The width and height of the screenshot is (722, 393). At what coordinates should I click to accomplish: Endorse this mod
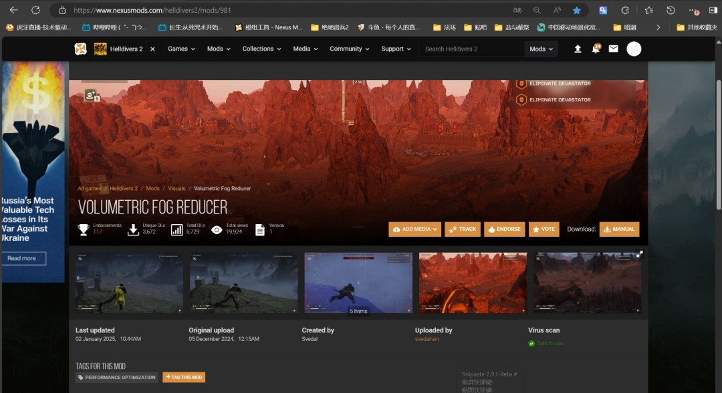(504, 230)
